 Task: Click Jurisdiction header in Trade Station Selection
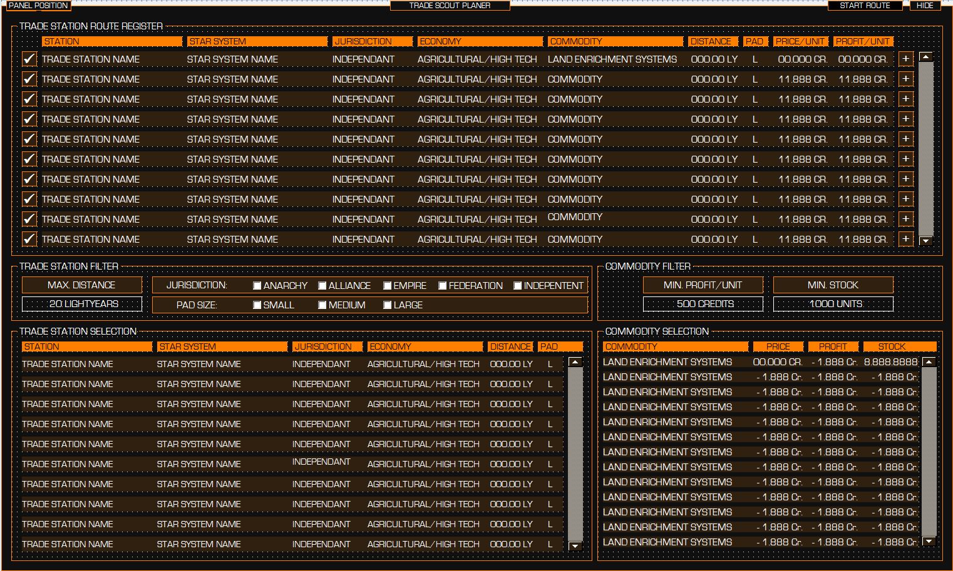(x=327, y=346)
